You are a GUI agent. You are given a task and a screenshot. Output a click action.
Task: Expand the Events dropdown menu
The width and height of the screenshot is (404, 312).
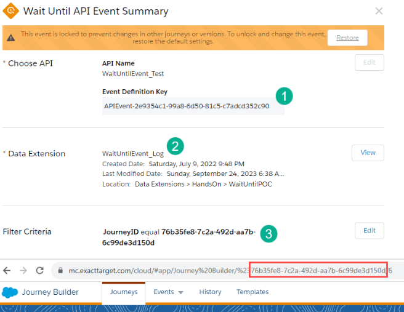tap(169, 292)
